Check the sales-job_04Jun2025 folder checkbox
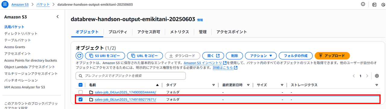This screenshot has height=109, width=386. 81,92
